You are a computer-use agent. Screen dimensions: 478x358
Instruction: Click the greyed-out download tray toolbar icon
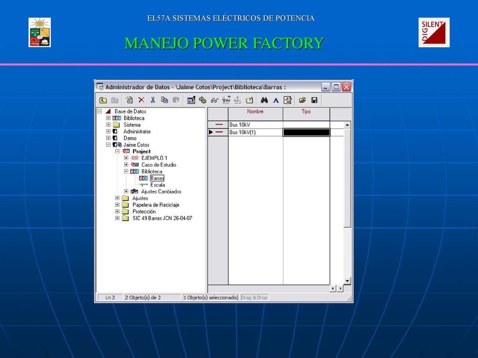tap(238, 100)
